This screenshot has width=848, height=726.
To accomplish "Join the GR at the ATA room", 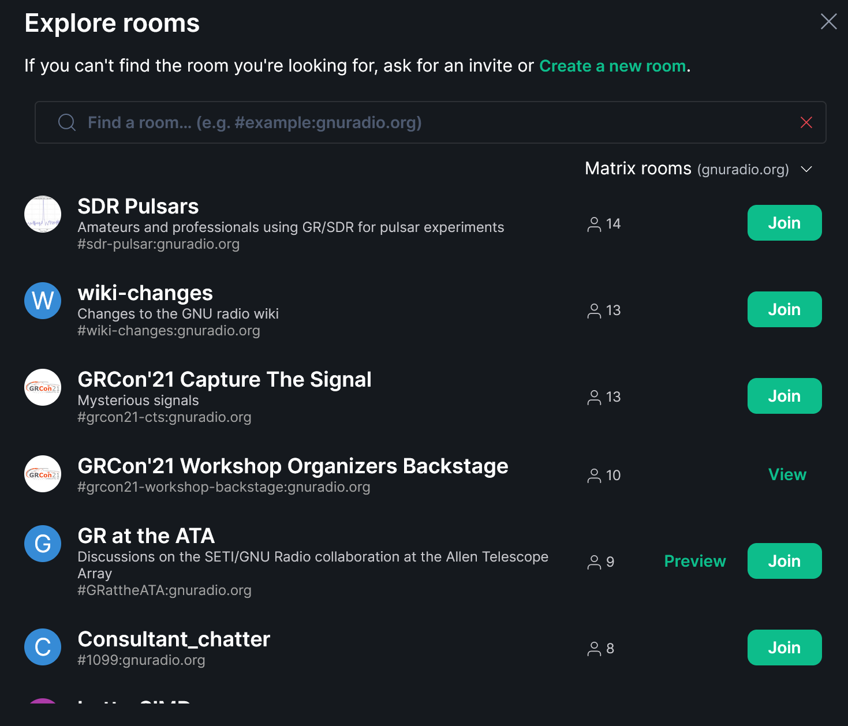I will pyautogui.click(x=785, y=561).
